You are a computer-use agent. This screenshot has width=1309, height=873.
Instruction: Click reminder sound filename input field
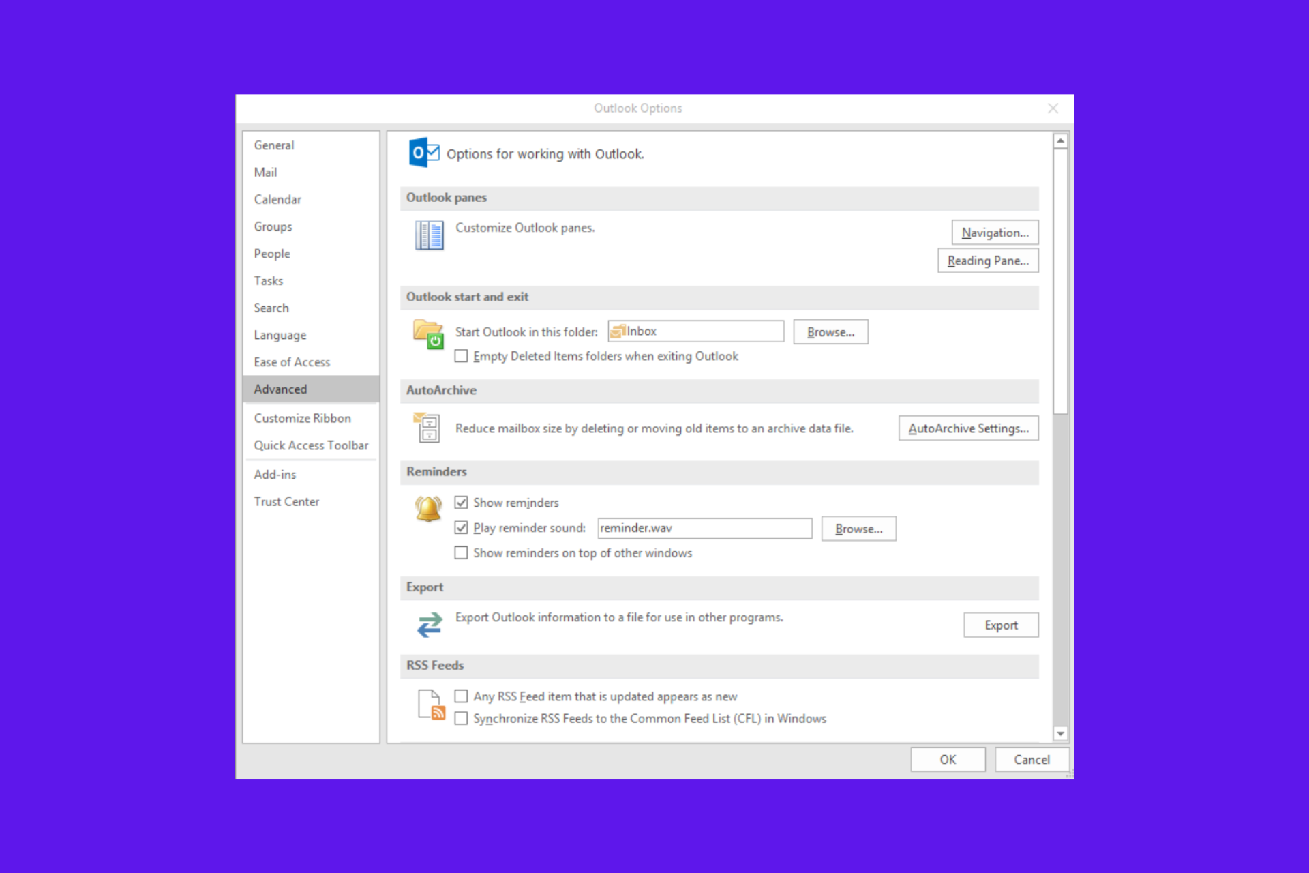click(x=702, y=528)
